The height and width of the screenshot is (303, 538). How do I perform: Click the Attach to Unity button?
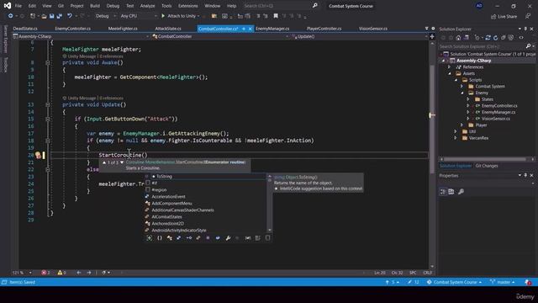(180, 16)
